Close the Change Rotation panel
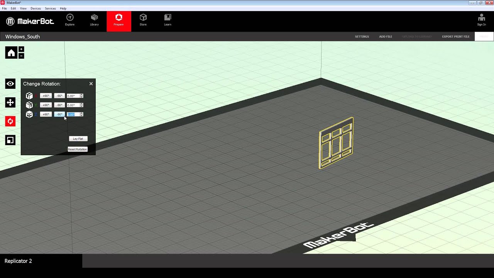Image resolution: width=494 pixels, height=278 pixels. [91, 84]
